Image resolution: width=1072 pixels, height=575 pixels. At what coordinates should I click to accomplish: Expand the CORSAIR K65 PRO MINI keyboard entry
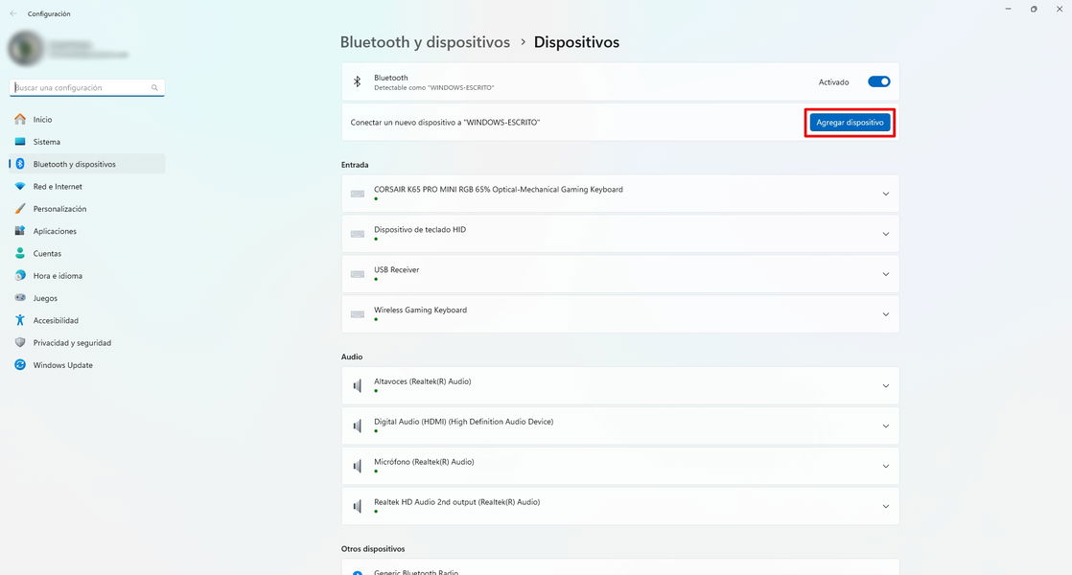(x=885, y=195)
